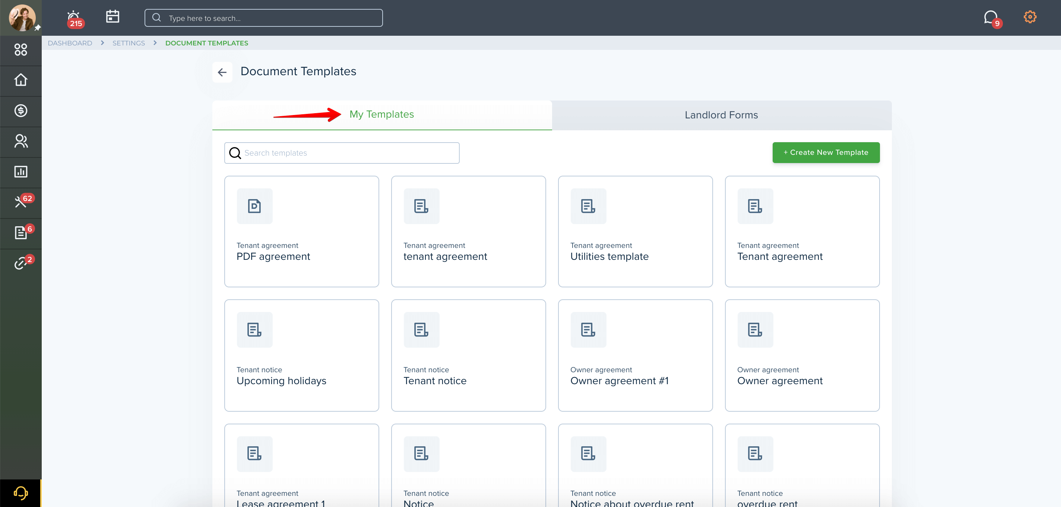Click the pin icon next to avatar
The image size is (1061, 507).
(x=37, y=28)
